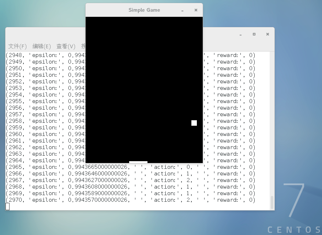Click the terminal vertical scrollbar thumb
The height and width of the screenshot is (235, 322).
click(x=272, y=202)
